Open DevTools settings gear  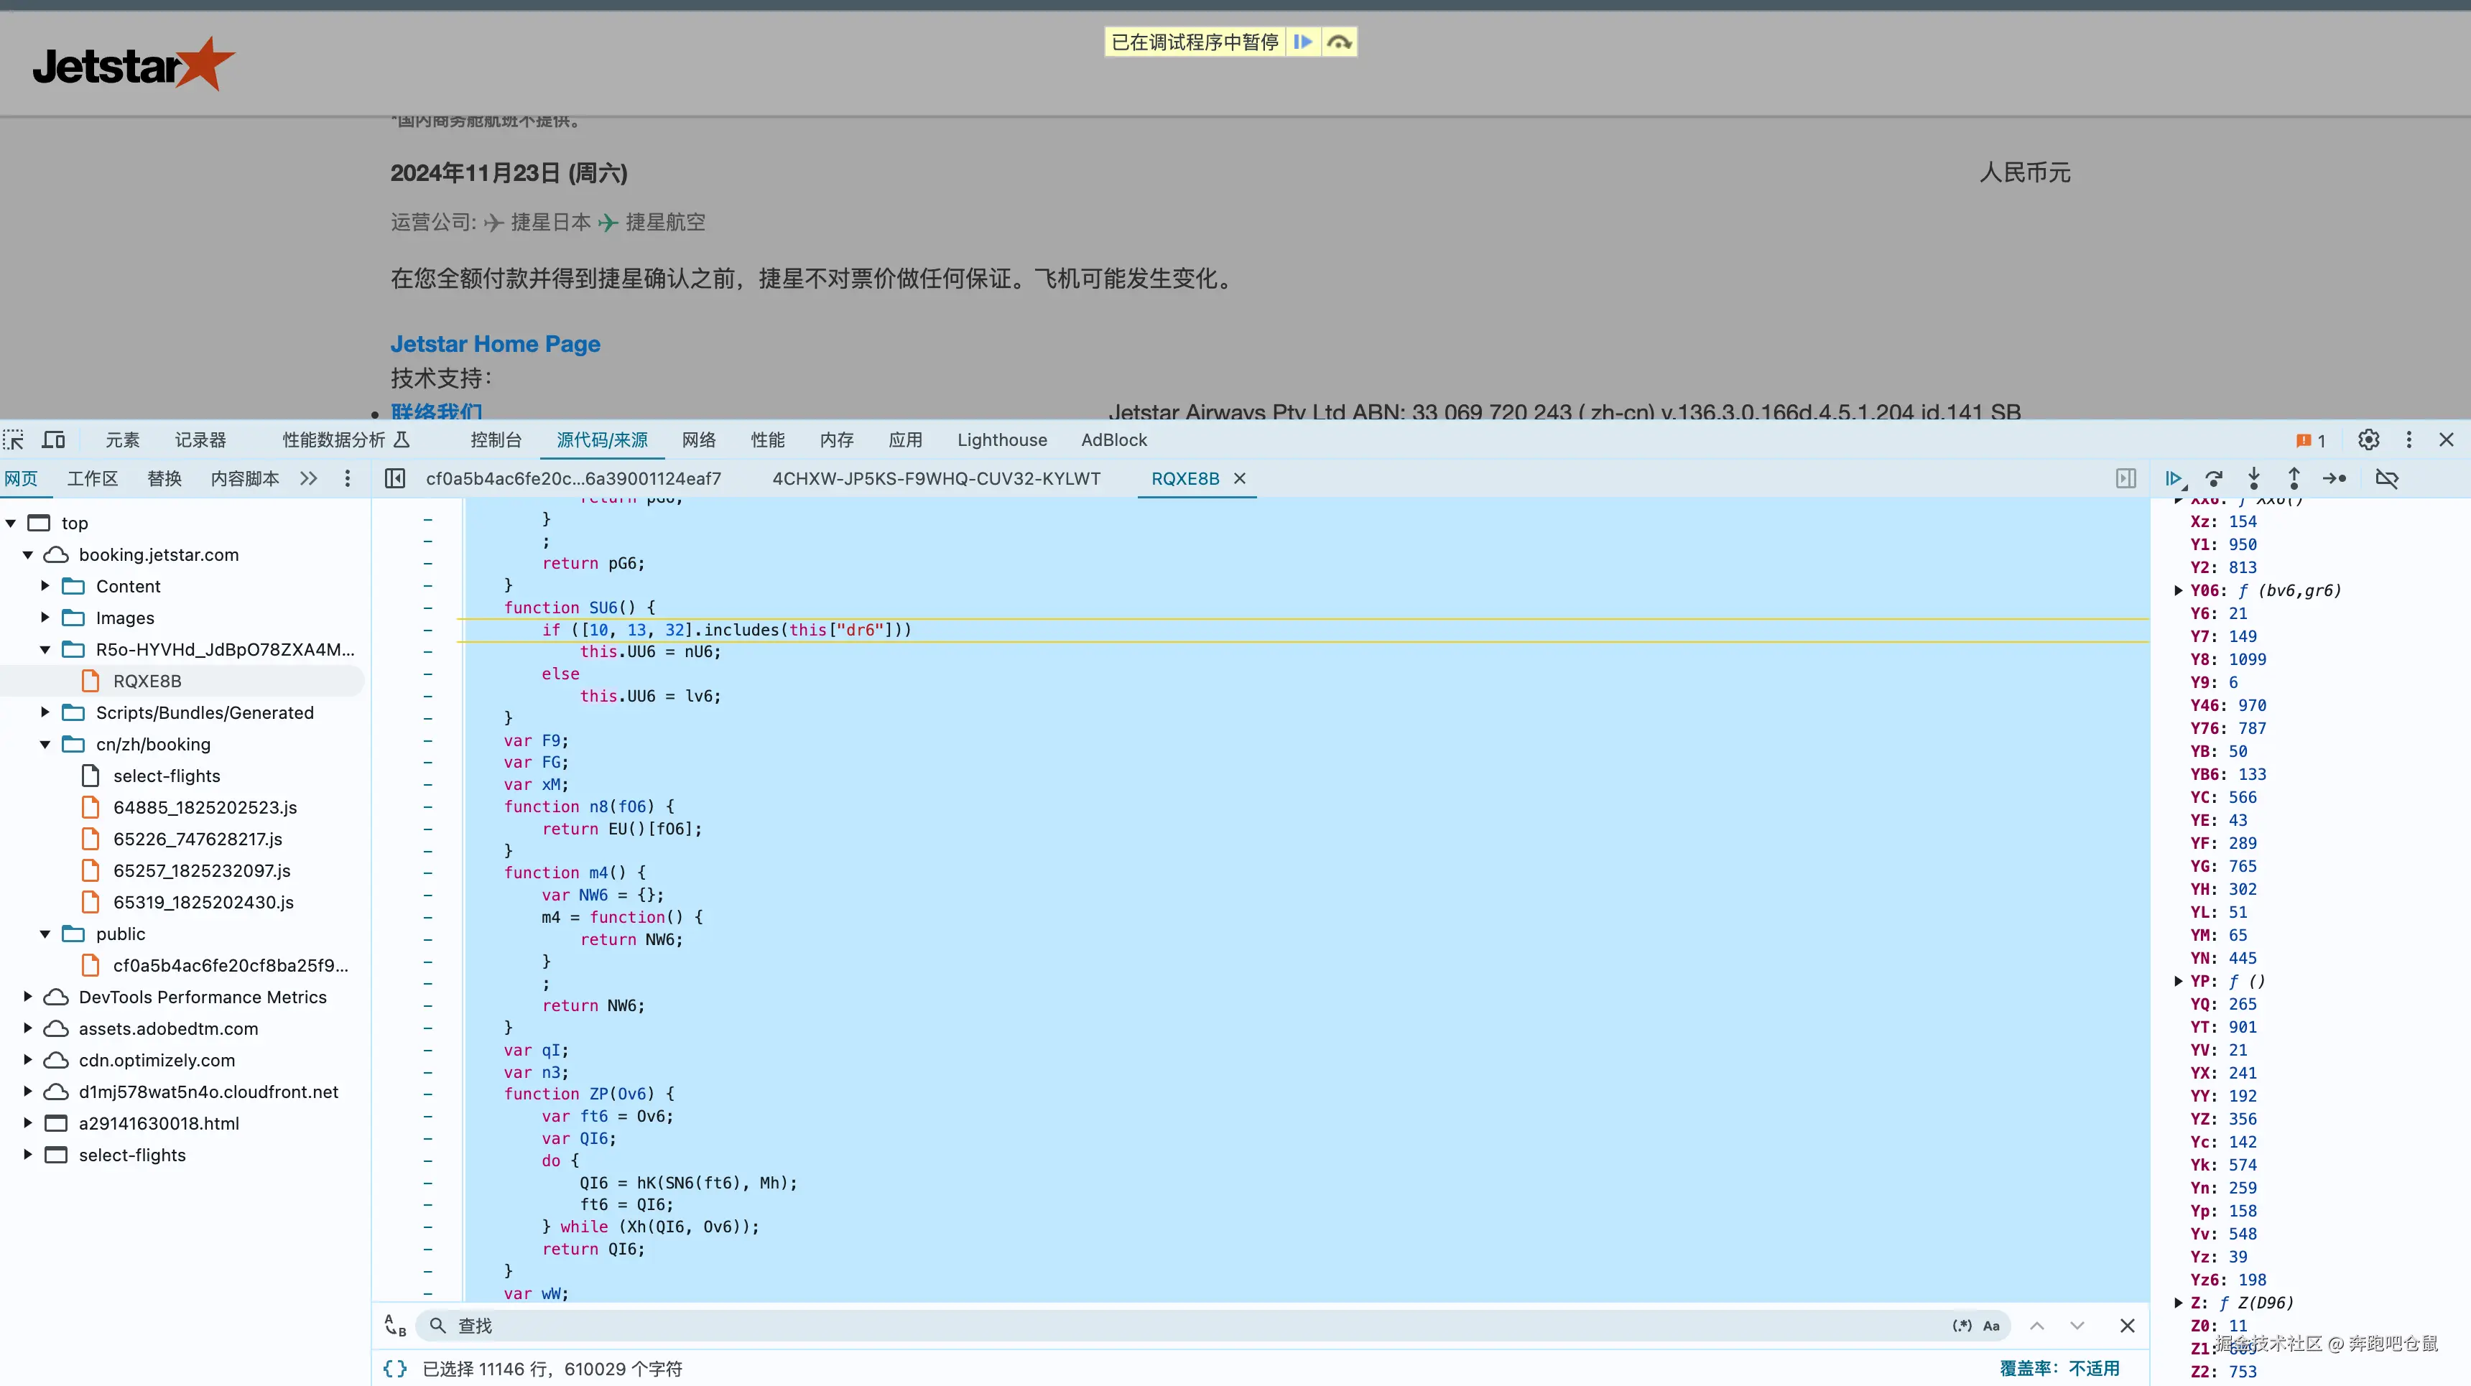pyautogui.click(x=2368, y=440)
